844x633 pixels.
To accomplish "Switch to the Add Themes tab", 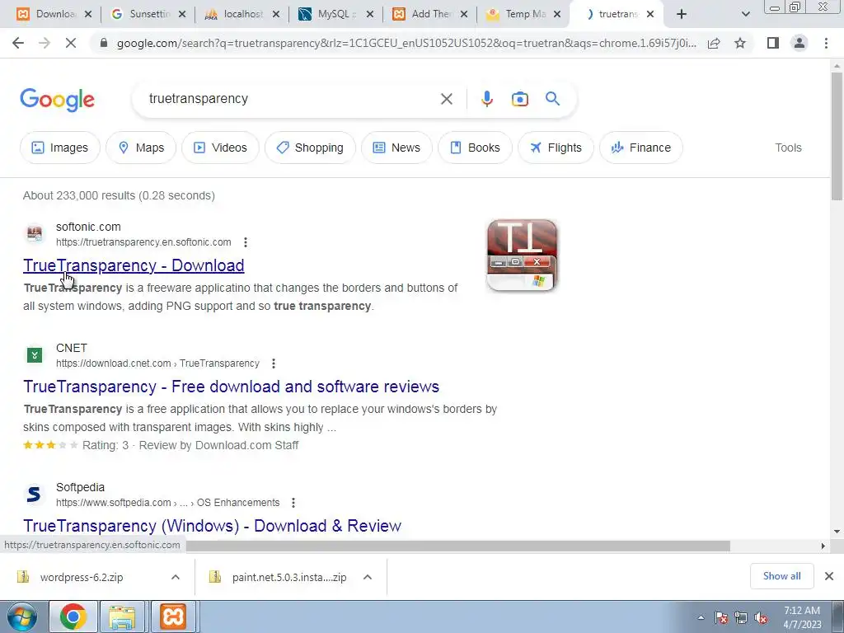I will tap(429, 15).
